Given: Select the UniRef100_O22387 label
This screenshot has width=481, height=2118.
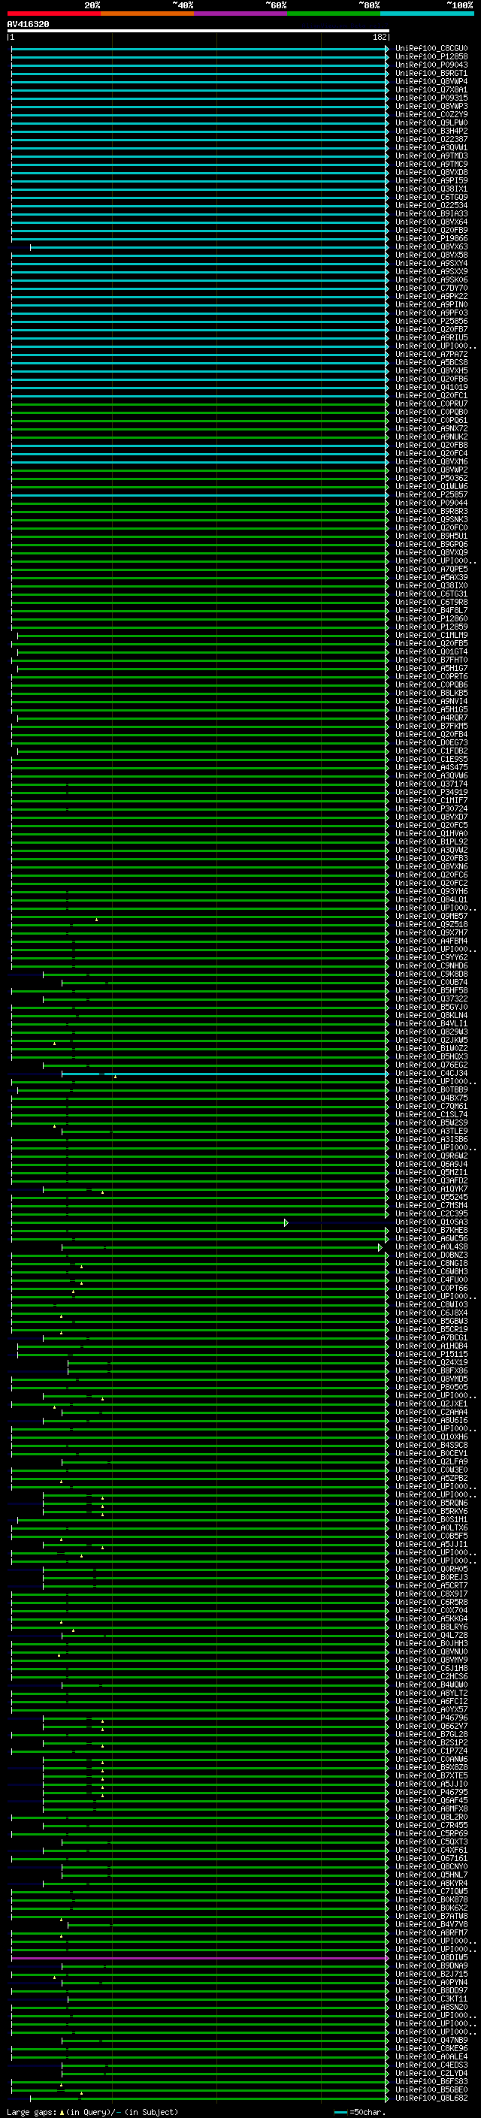Looking at the screenshot, I should click(x=431, y=139).
